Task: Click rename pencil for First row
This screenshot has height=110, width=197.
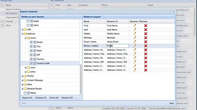Action: click(x=135, y=26)
